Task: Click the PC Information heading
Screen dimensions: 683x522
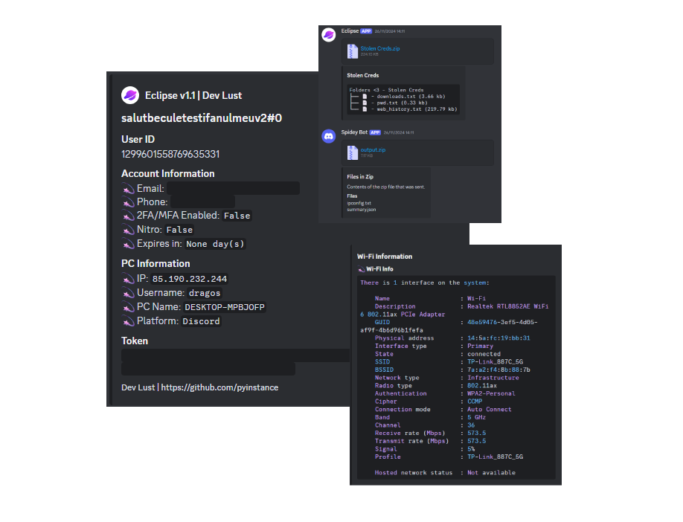Action: [155, 263]
